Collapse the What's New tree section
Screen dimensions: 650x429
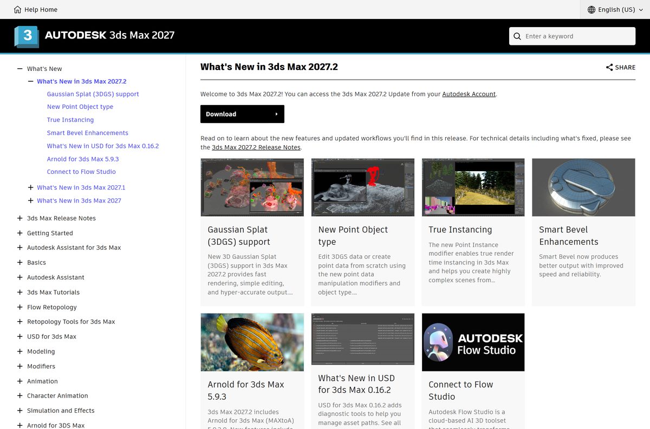tap(20, 69)
